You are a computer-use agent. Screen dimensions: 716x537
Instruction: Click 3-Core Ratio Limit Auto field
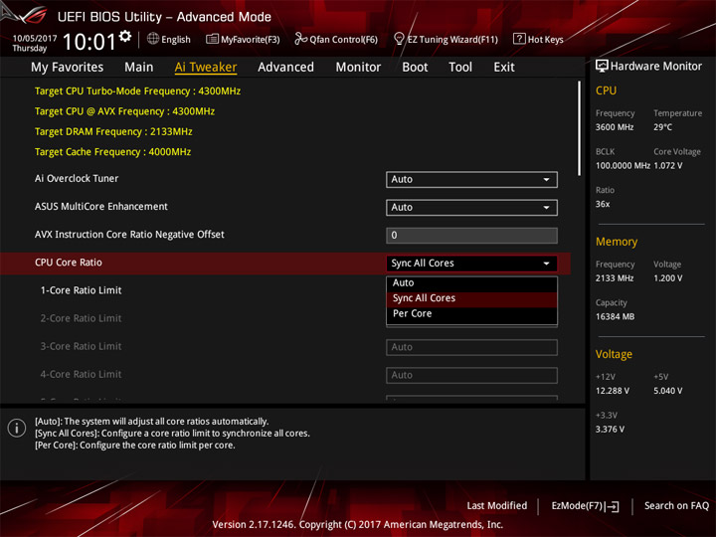(471, 347)
